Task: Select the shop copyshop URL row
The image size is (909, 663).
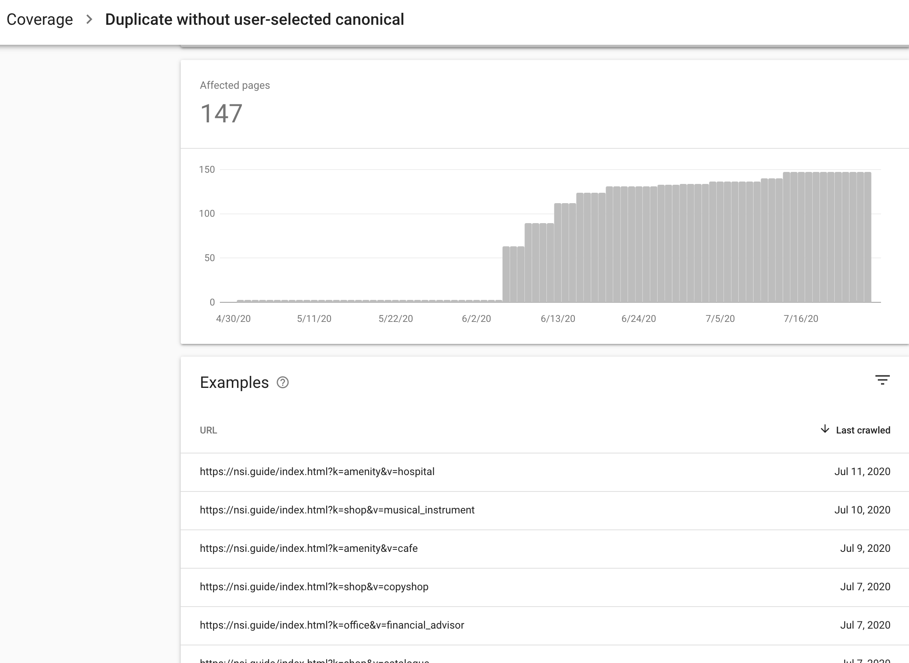Action: pos(314,587)
